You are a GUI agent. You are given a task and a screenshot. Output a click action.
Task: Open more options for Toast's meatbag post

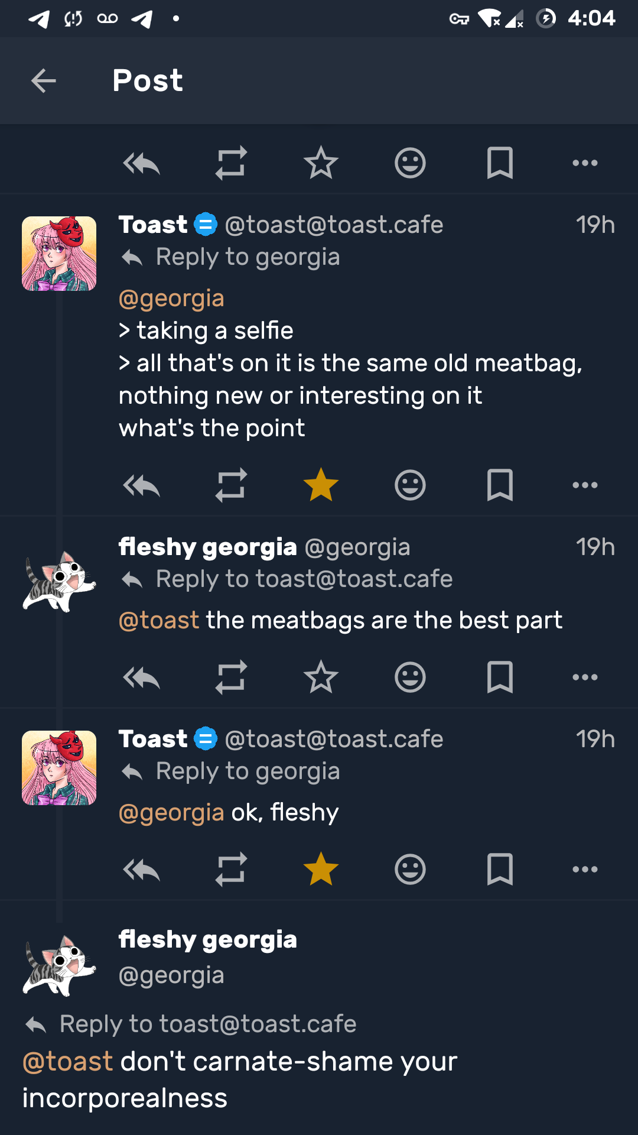585,485
